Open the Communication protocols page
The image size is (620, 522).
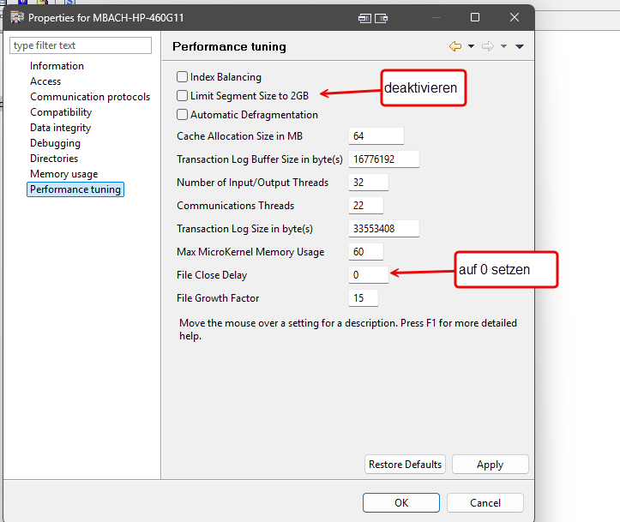tap(89, 97)
